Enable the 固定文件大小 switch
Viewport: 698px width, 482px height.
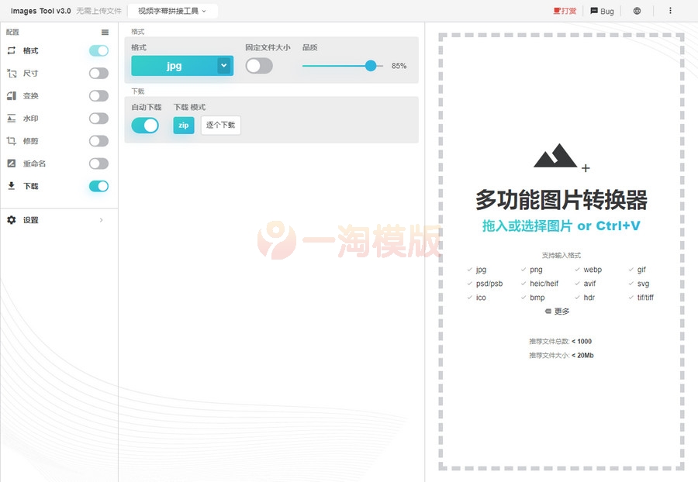point(259,67)
